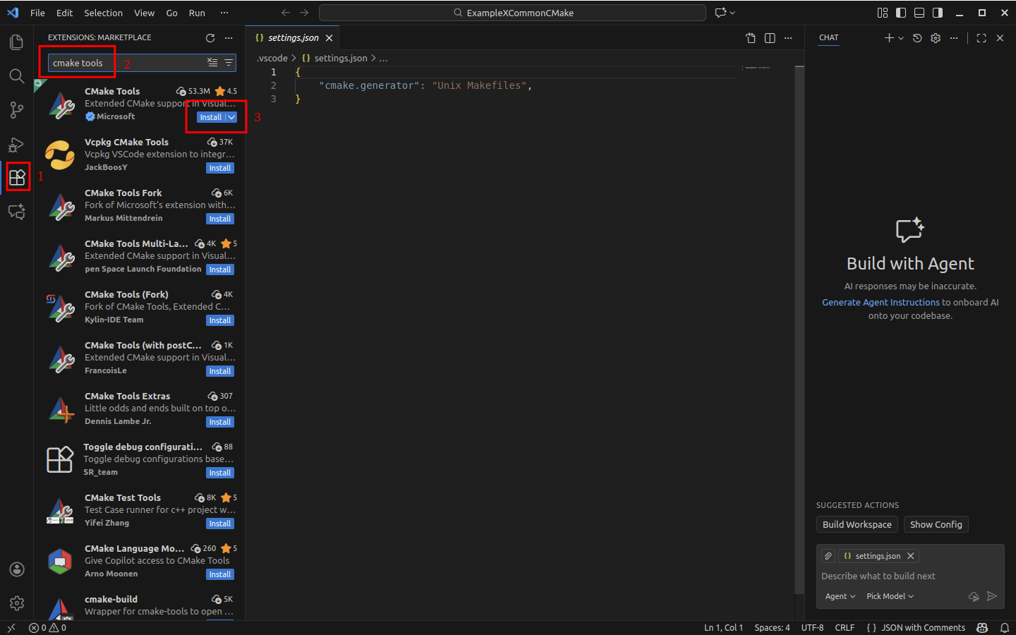
Task: Select the CMake Language Model extension entry
Action: [140, 562]
